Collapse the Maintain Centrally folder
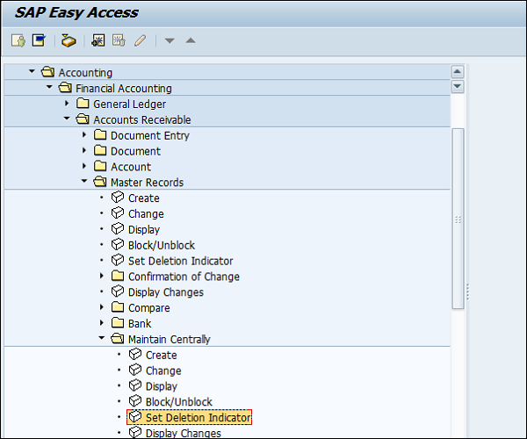 pyautogui.click(x=101, y=340)
